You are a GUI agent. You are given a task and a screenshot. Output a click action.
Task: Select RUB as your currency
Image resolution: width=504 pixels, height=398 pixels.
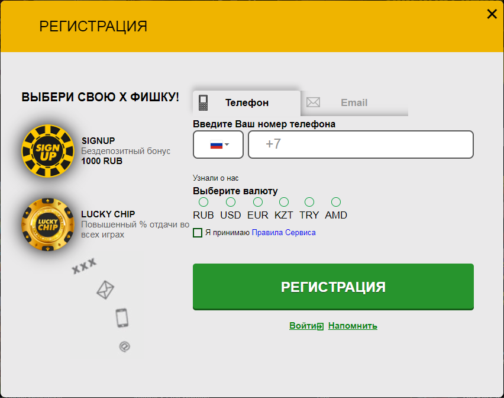(203, 201)
